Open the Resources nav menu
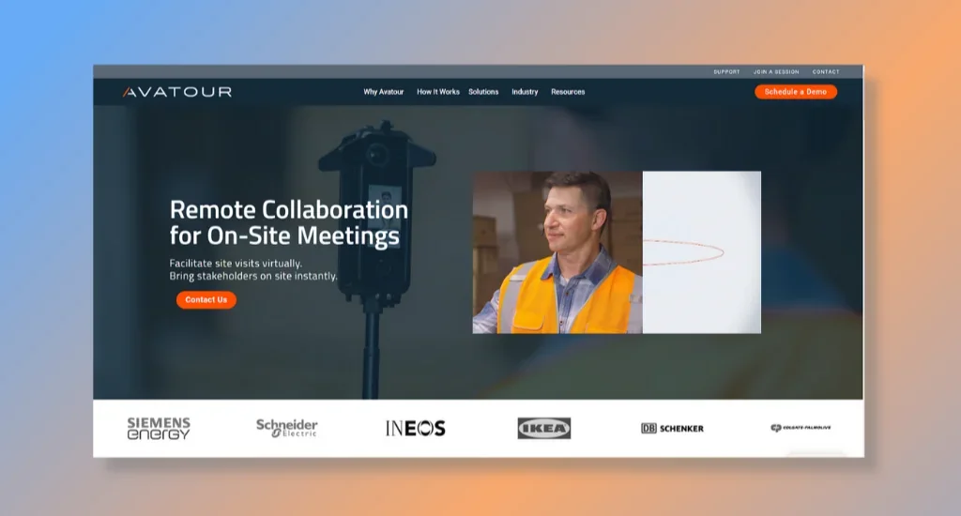This screenshot has height=516, width=961. tap(568, 92)
